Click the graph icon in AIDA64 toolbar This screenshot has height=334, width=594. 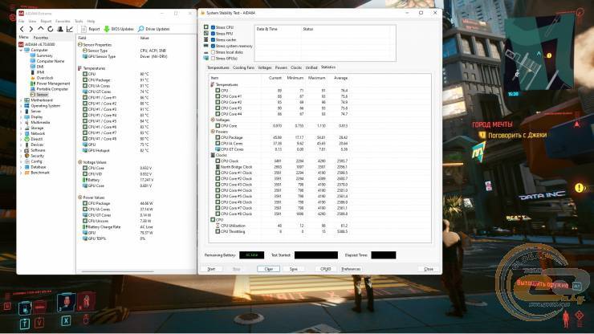point(70,29)
